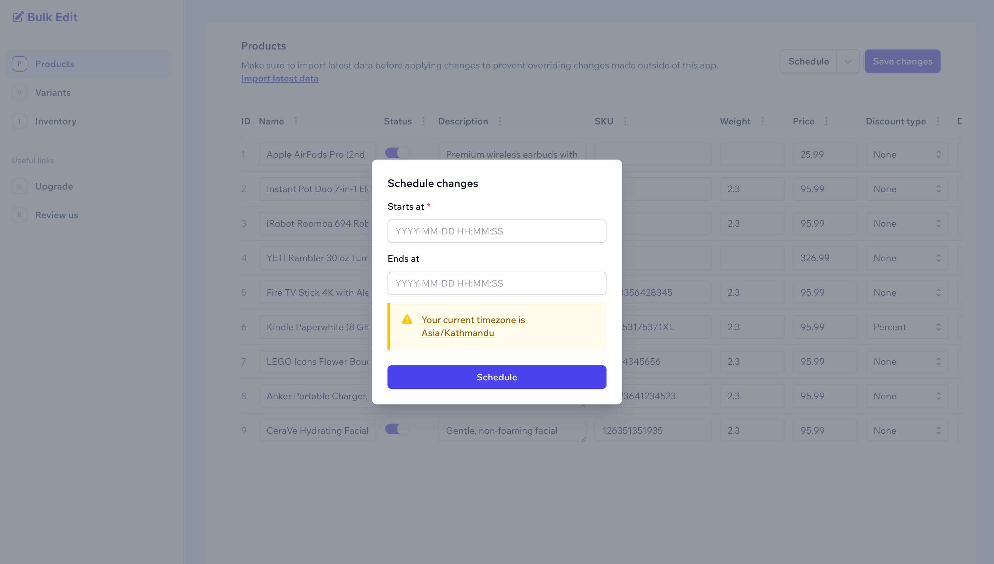Open Inventory in the sidebar
994x564 pixels.
pyautogui.click(x=55, y=121)
